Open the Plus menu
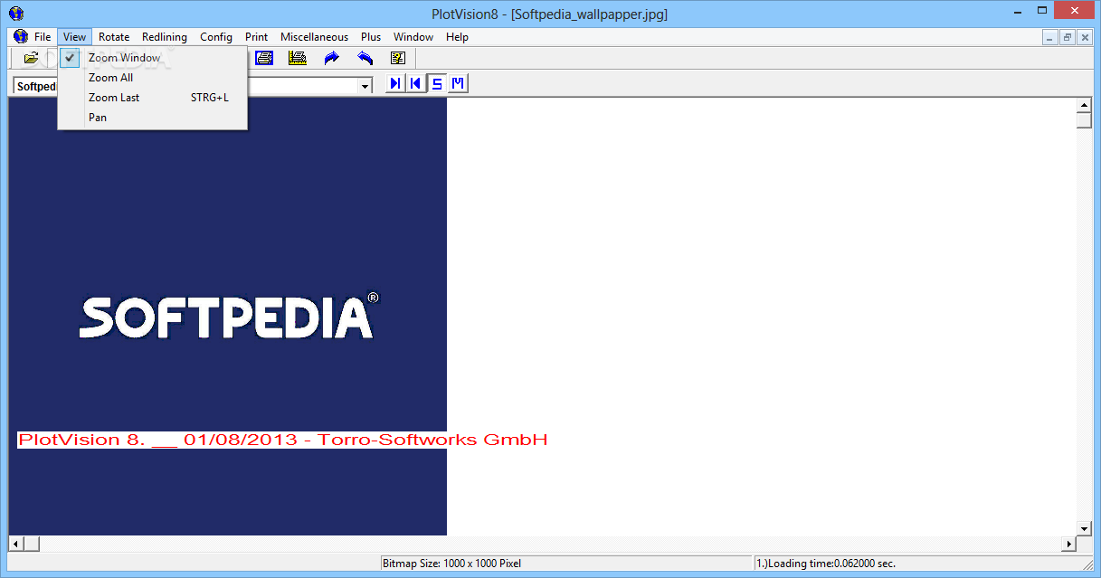This screenshot has height=578, width=1101. [x=371, y=37]
